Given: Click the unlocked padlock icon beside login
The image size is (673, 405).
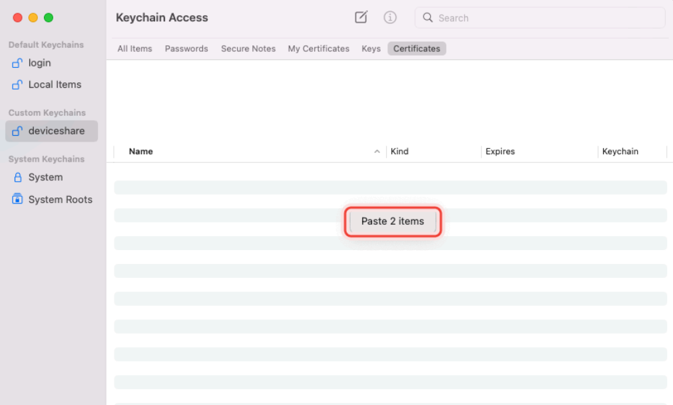Looking at the screenshot, I should pos(17,63).
